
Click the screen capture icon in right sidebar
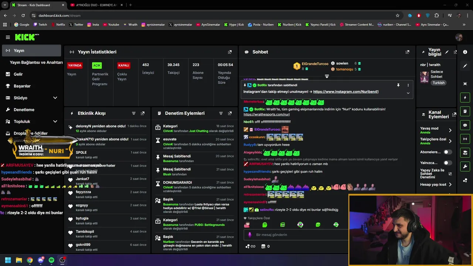click(x=465, y=84)
